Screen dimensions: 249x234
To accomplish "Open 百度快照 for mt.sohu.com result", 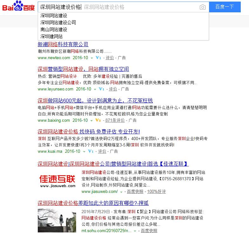I will point(149,231).
